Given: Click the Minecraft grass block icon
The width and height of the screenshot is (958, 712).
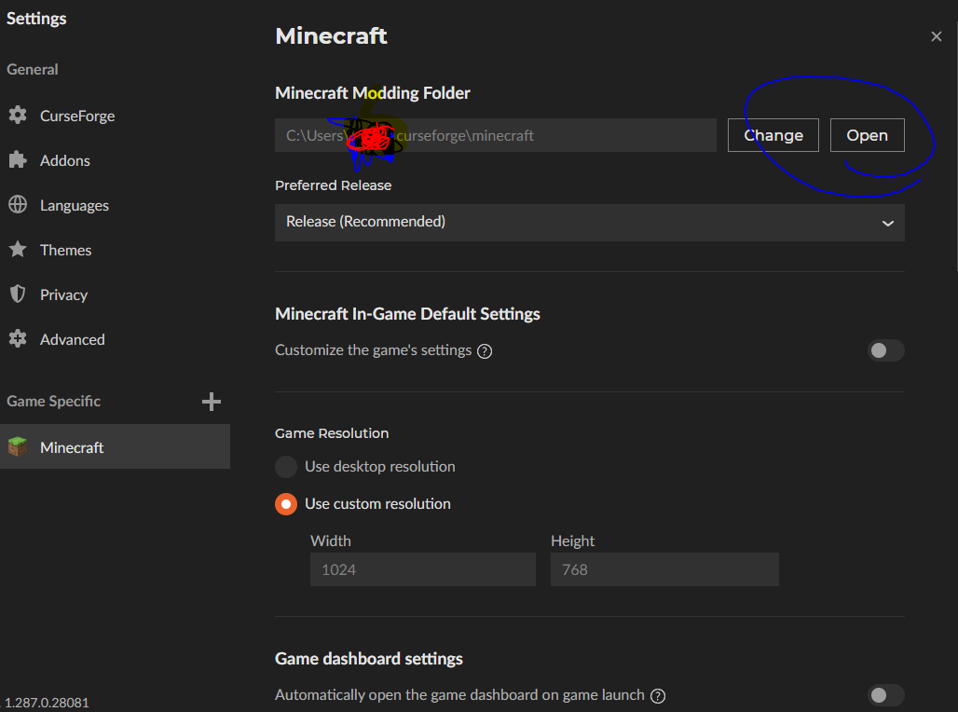Looking at the screenshot, I should pyautogui.click(x=18, y=446).
